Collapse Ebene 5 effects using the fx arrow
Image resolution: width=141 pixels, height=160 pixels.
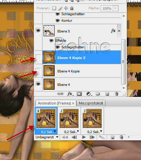pyautogui.click(x=119, y=31)
